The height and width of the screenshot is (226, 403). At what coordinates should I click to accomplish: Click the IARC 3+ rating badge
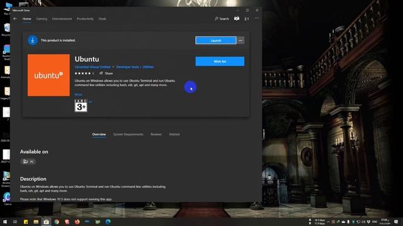coord(81,105)
